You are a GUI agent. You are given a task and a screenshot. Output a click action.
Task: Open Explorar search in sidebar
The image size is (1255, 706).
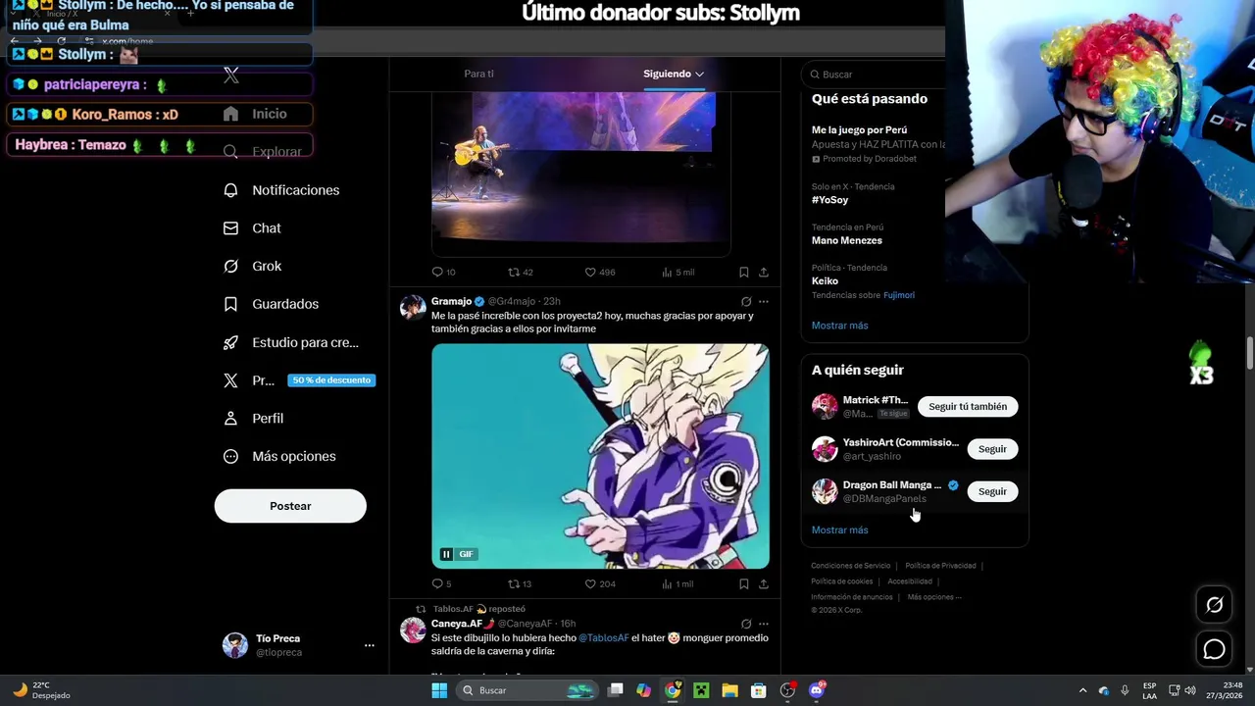pyautogui.click(x=262, y=152)
